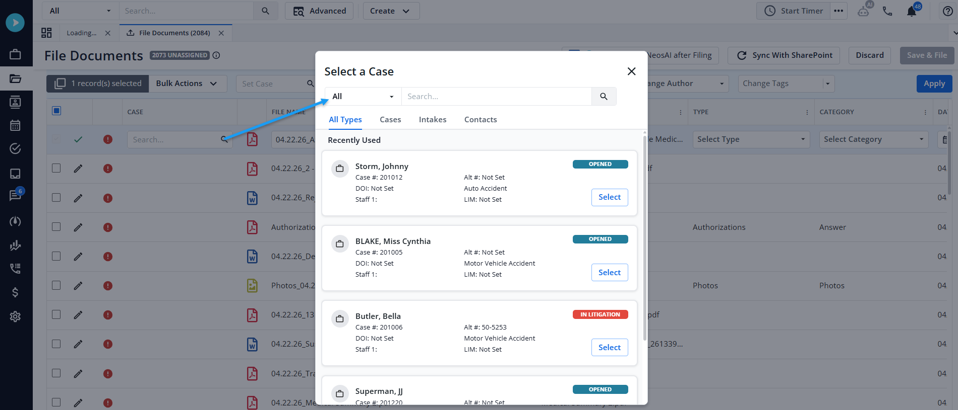This screenshot has height=410, width=958.
Task: Open the All scope dropdown in top search bar
Action: pos(81,11)
